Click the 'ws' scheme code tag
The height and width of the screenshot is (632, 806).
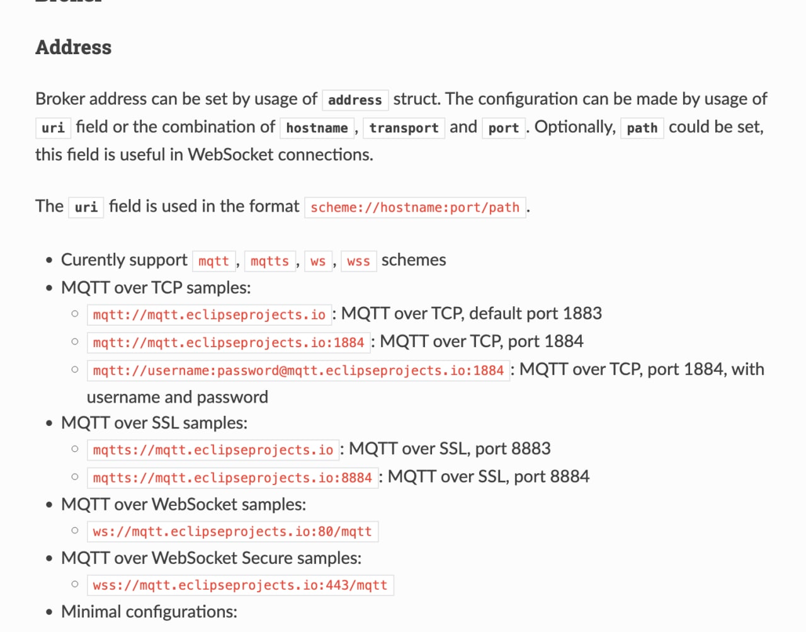[318, 261]
